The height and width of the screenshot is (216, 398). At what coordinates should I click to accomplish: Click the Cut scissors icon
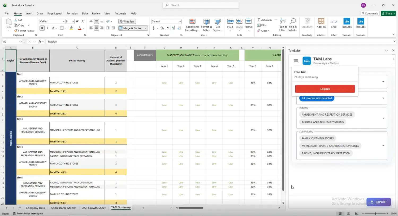click(x=16, y=20)
